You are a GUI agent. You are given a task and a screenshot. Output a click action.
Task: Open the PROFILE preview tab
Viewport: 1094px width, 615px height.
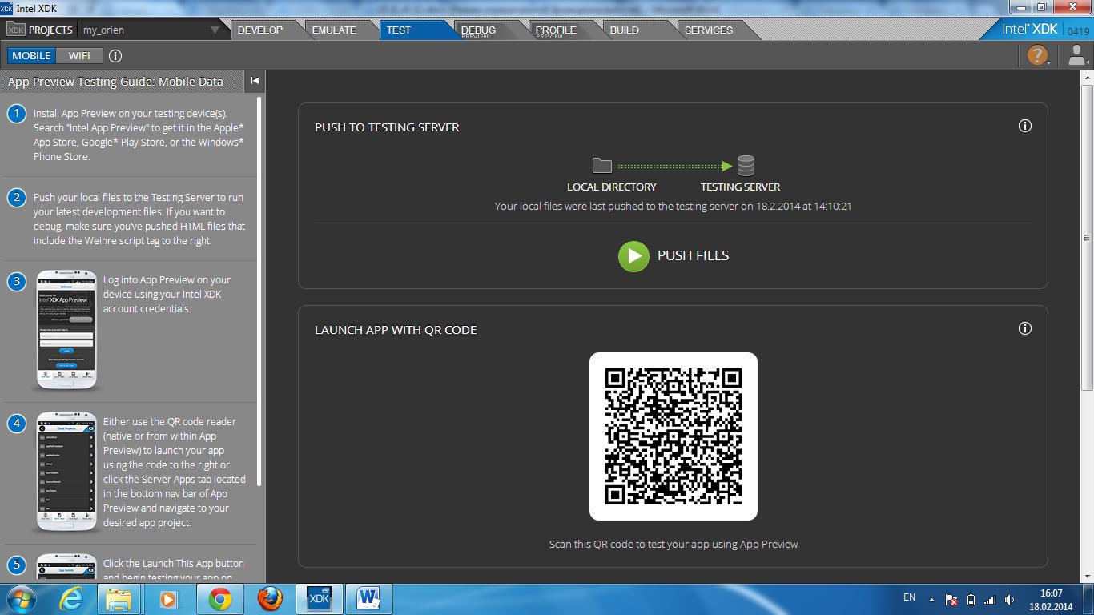coord(556,30)
